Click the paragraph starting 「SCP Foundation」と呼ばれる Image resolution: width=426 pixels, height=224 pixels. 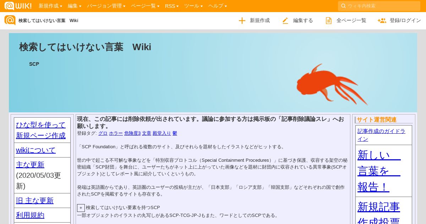tap(181, 147)
